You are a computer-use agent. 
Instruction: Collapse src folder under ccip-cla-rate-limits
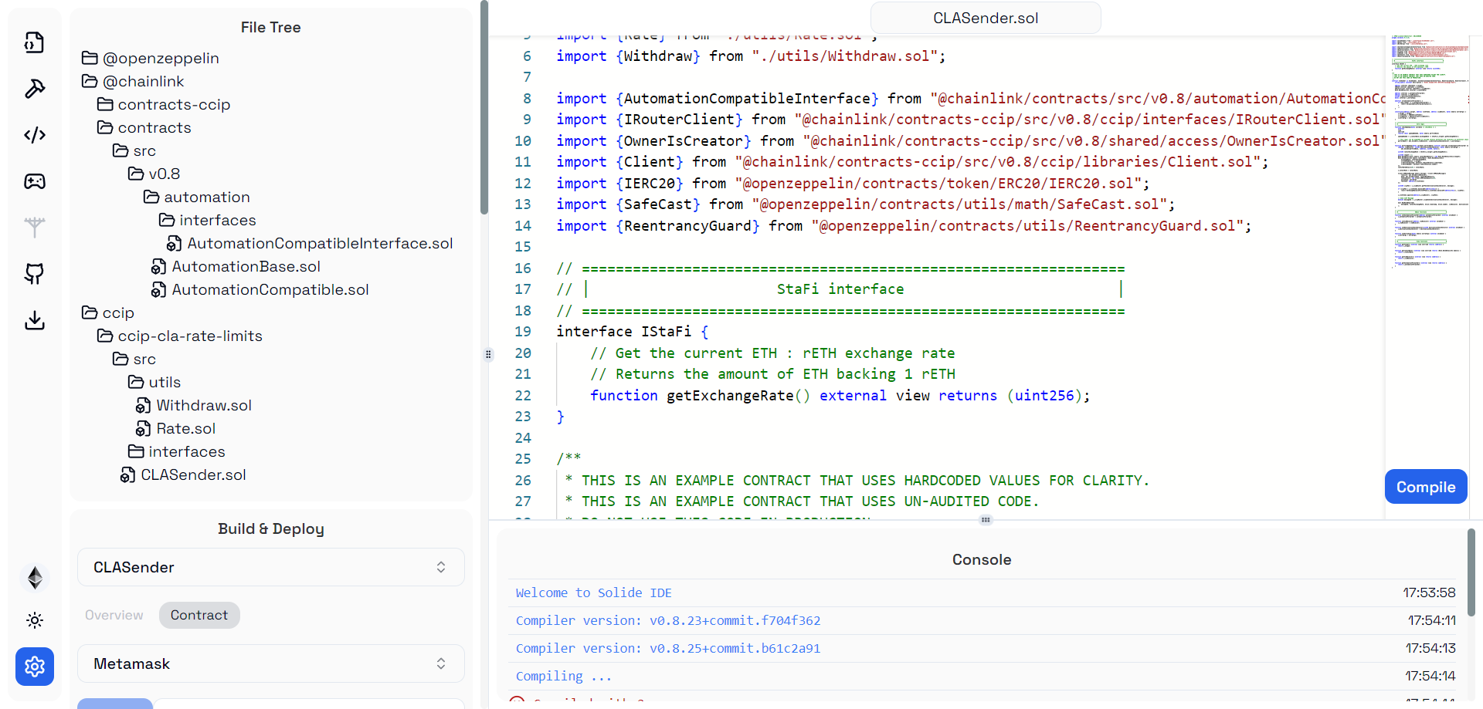(x=134, y=359)
